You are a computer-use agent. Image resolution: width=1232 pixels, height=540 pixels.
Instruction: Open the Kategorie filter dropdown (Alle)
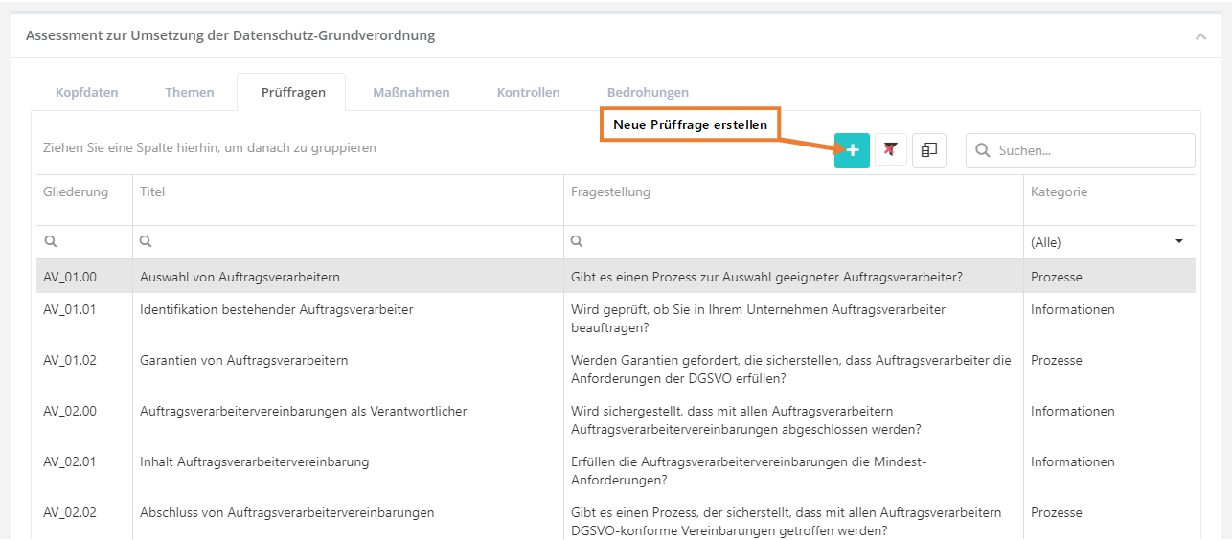click(x=1178, y=242)
